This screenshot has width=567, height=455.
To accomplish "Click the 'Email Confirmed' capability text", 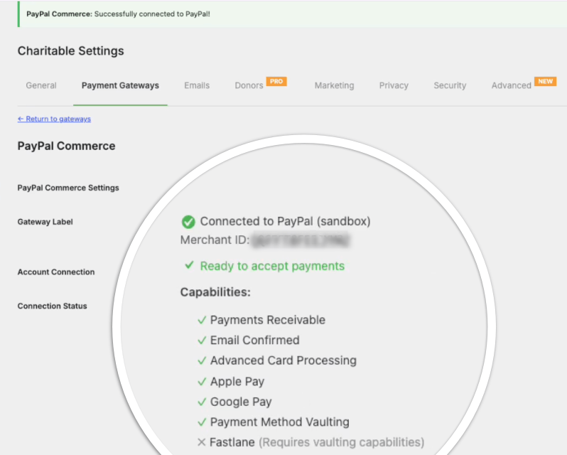I will click(x=255, y=341).
